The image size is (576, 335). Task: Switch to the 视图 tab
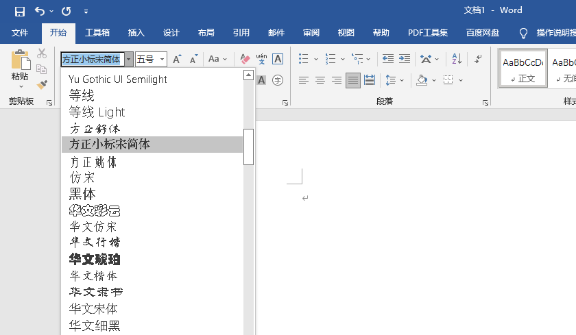[346, 33]
